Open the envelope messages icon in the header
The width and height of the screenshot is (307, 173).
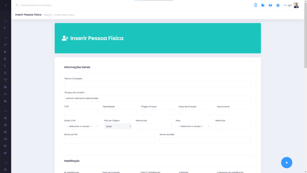(x=270, y=5)
